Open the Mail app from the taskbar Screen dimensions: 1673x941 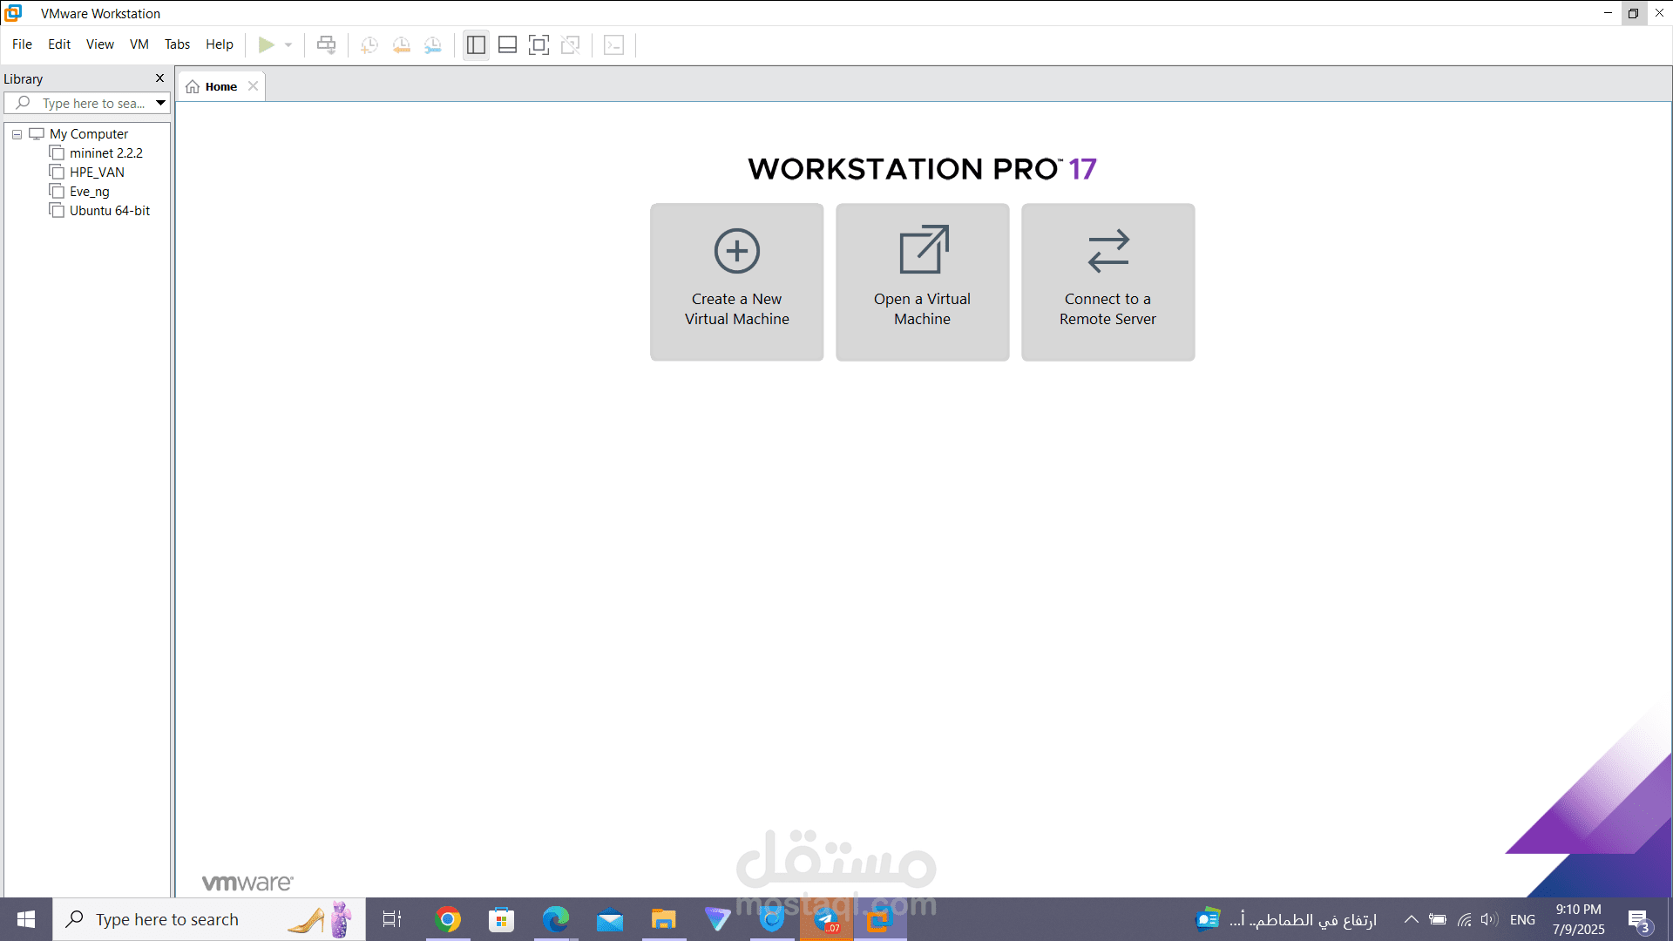coord(610,919)
